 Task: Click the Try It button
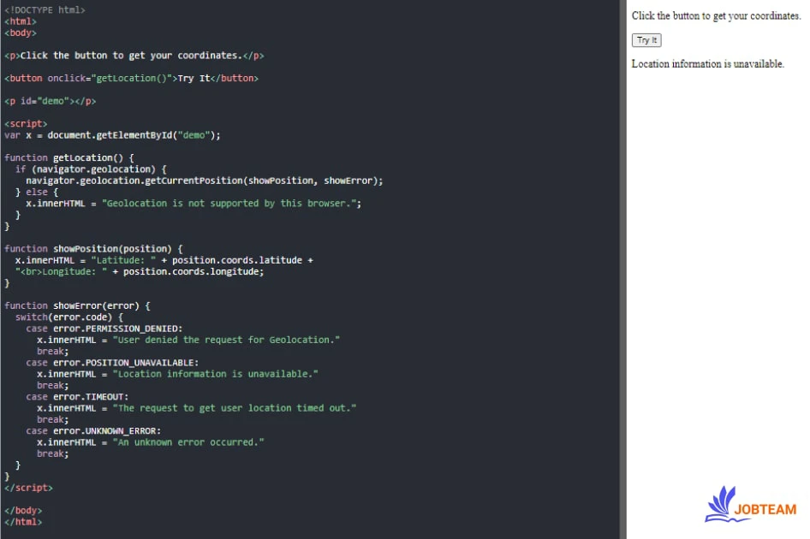click(x=646, y=40)
